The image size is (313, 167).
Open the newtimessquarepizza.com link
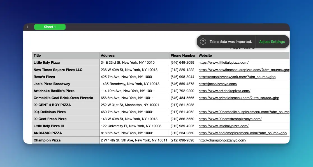click(x=244, y=70)
